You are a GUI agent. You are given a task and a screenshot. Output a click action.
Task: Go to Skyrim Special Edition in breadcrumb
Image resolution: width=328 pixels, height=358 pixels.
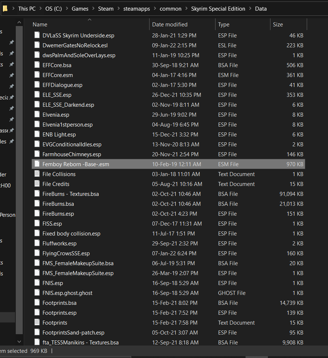click(218, 9)
